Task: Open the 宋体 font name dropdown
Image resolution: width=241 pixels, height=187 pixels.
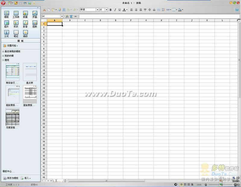Action: click(97, 10)
